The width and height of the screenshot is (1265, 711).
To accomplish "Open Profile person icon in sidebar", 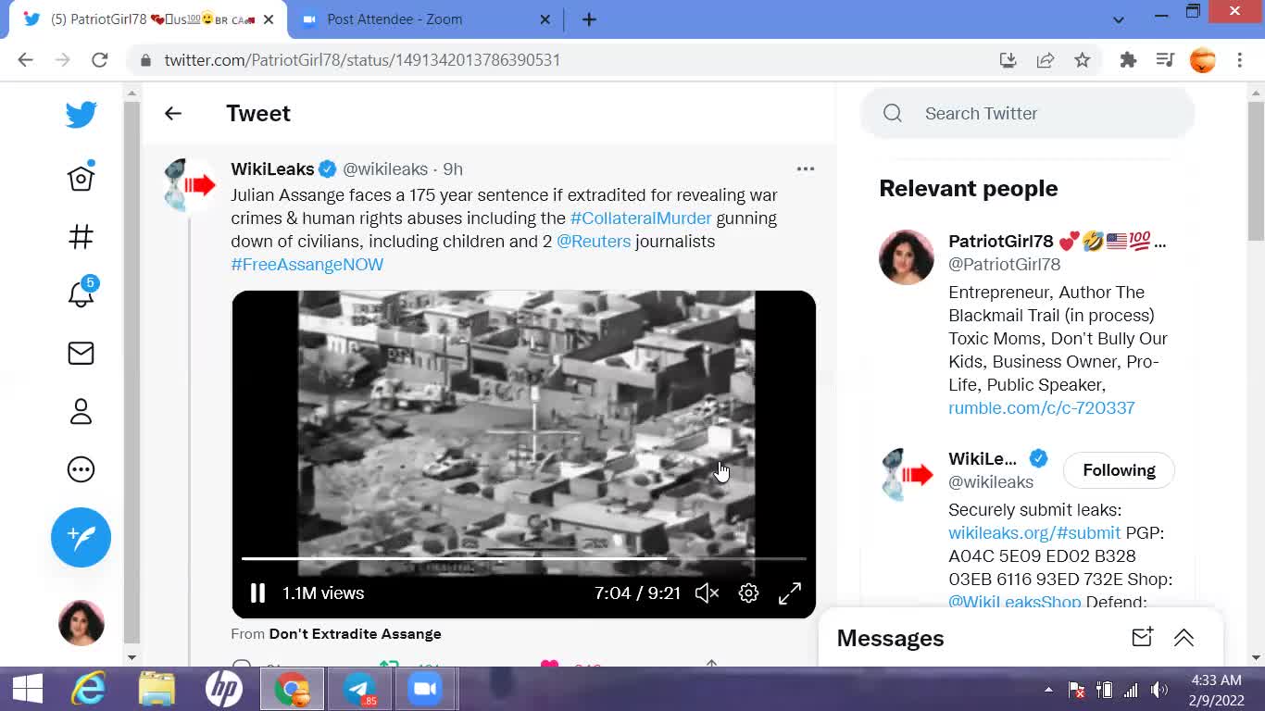I will [81, 411].
